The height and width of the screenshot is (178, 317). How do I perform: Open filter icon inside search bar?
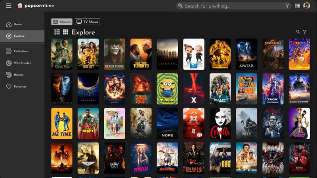[x=287, y=6]
